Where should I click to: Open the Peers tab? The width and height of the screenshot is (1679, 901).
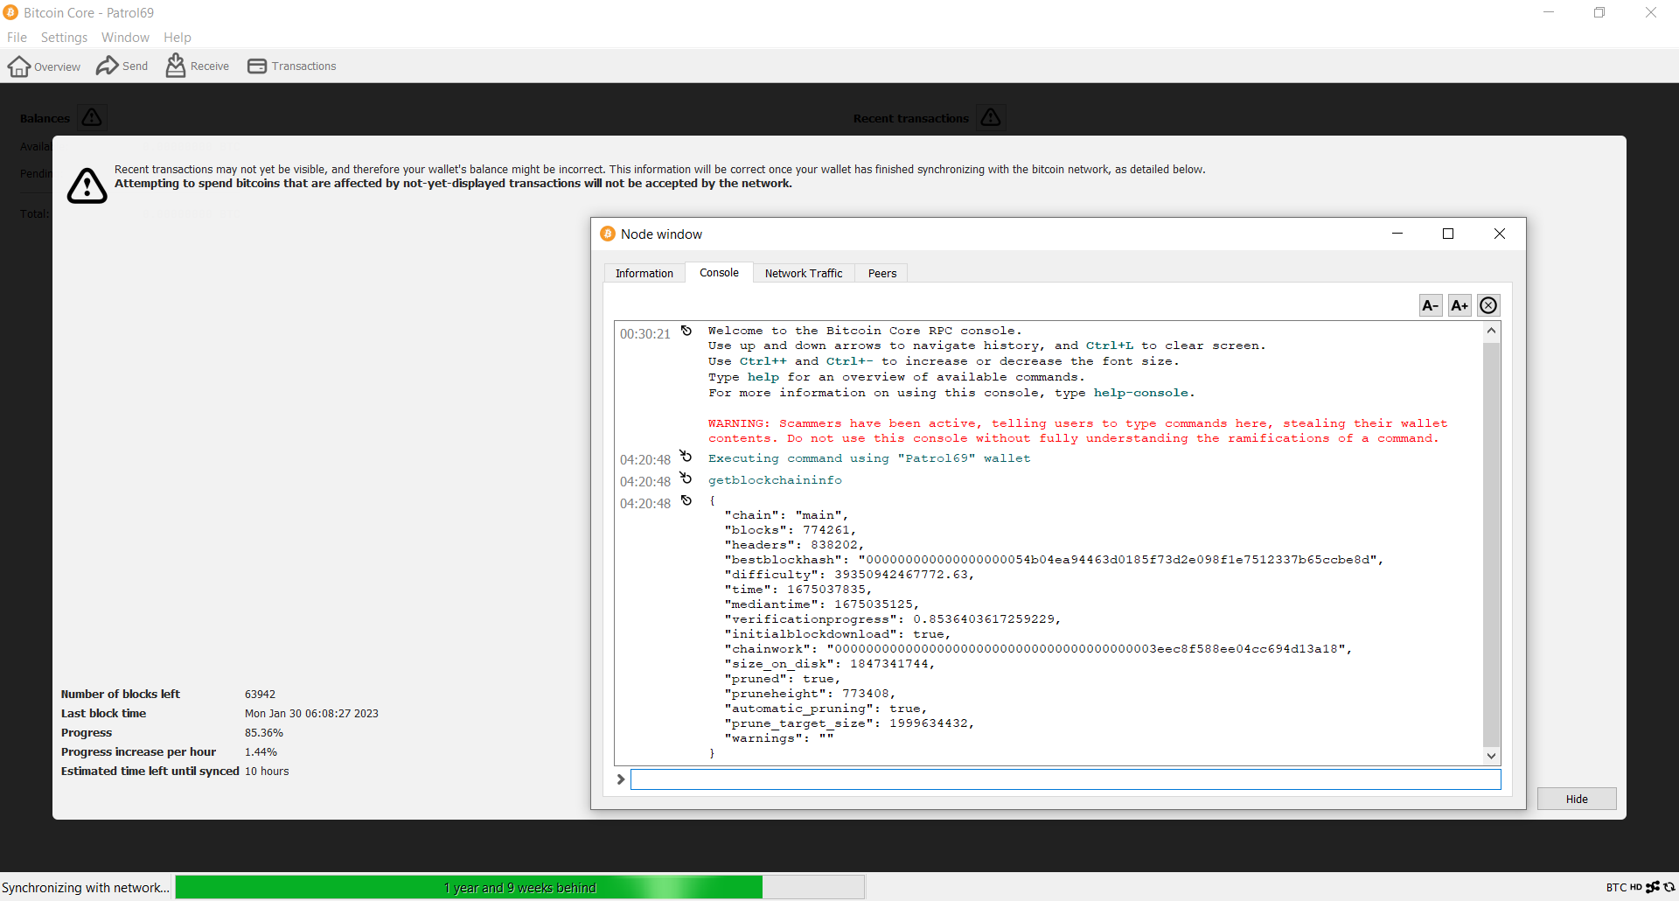[x=882, y=273]
